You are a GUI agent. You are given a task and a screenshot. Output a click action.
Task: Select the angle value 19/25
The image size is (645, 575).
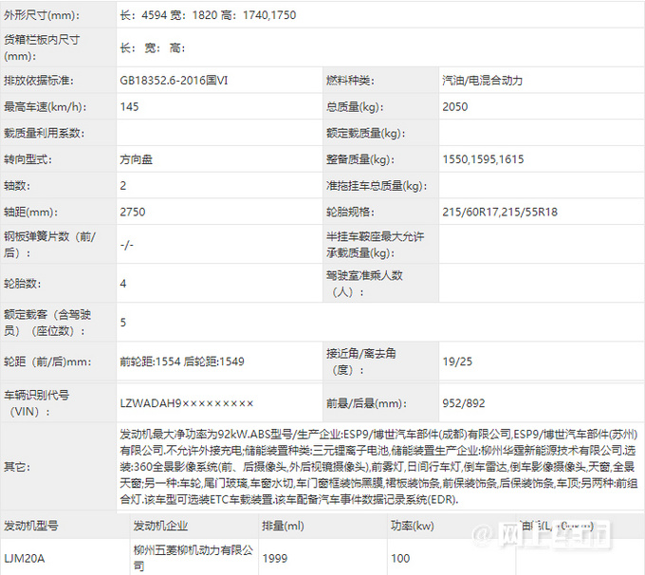coord(457,362)
